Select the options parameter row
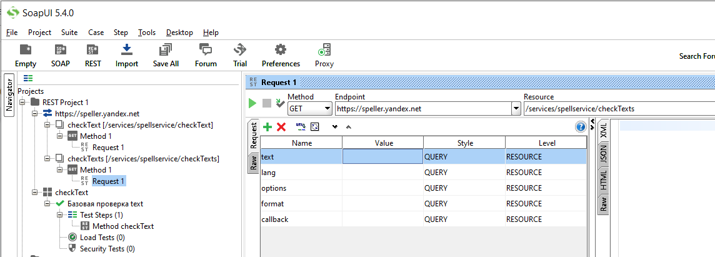The image size is (715, 257). pos(423,188)
